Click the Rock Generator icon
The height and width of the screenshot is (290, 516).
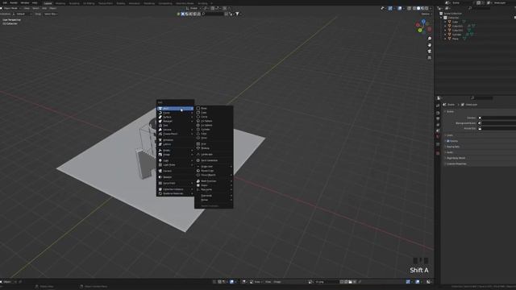click(198, 160)
